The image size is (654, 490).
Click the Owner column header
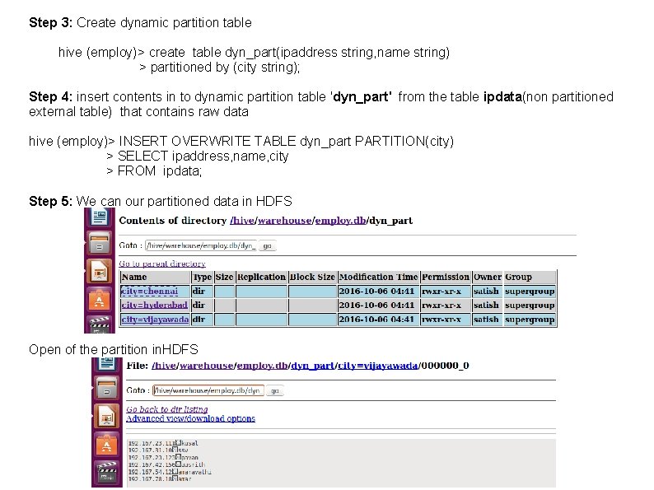point(488,277)
